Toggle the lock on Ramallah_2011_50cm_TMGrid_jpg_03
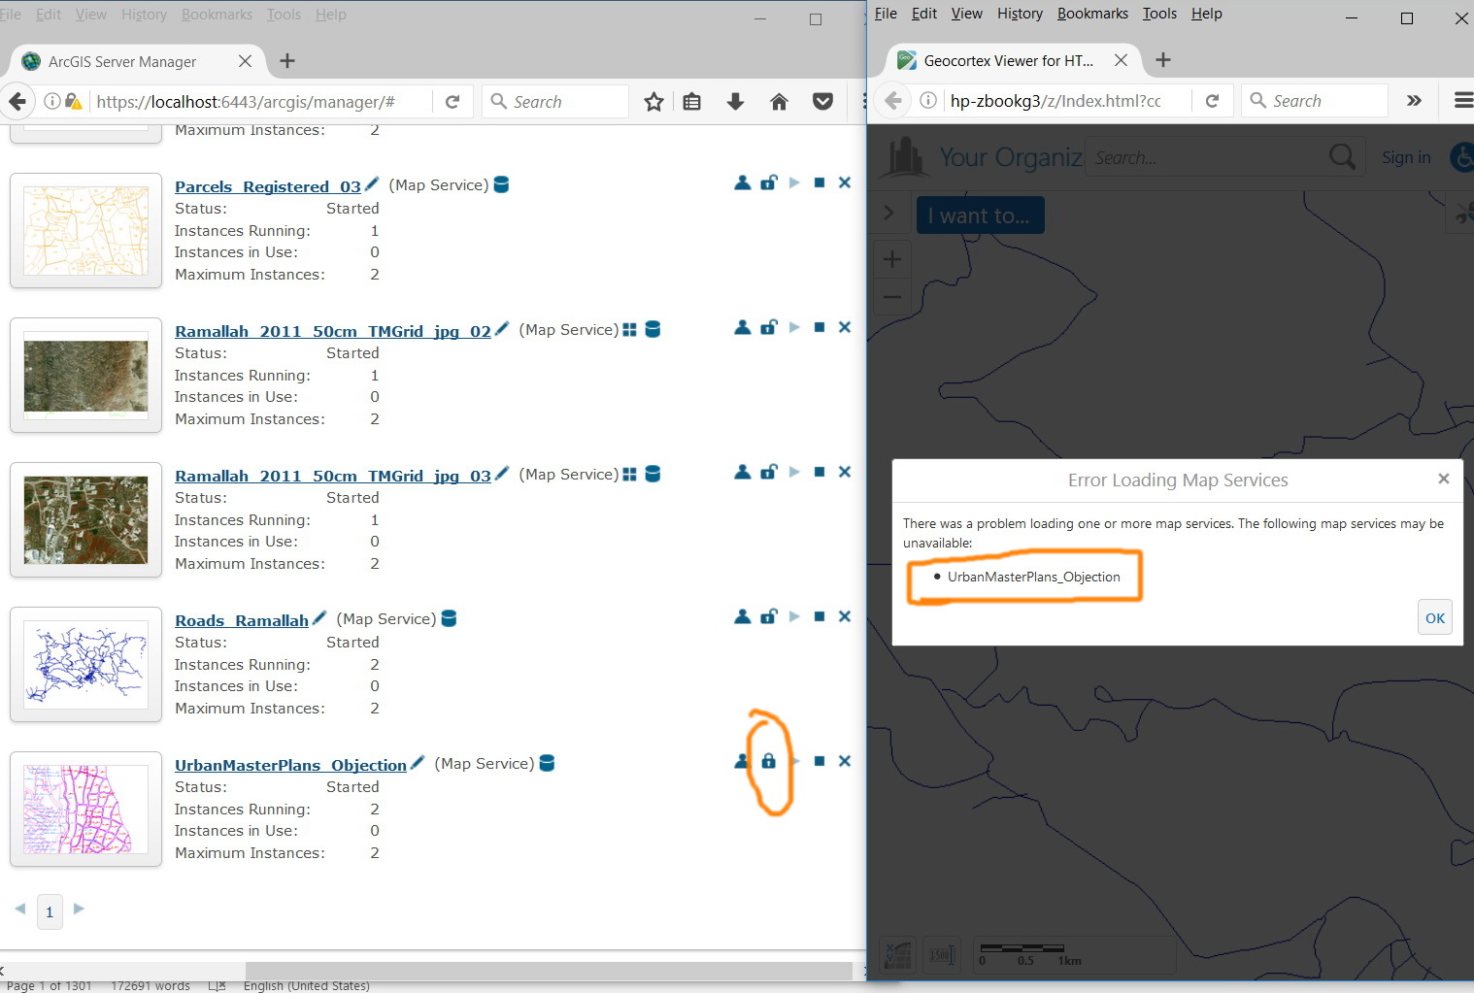The width and height of the screenshot is (1474, 993). tap(769, 472)
